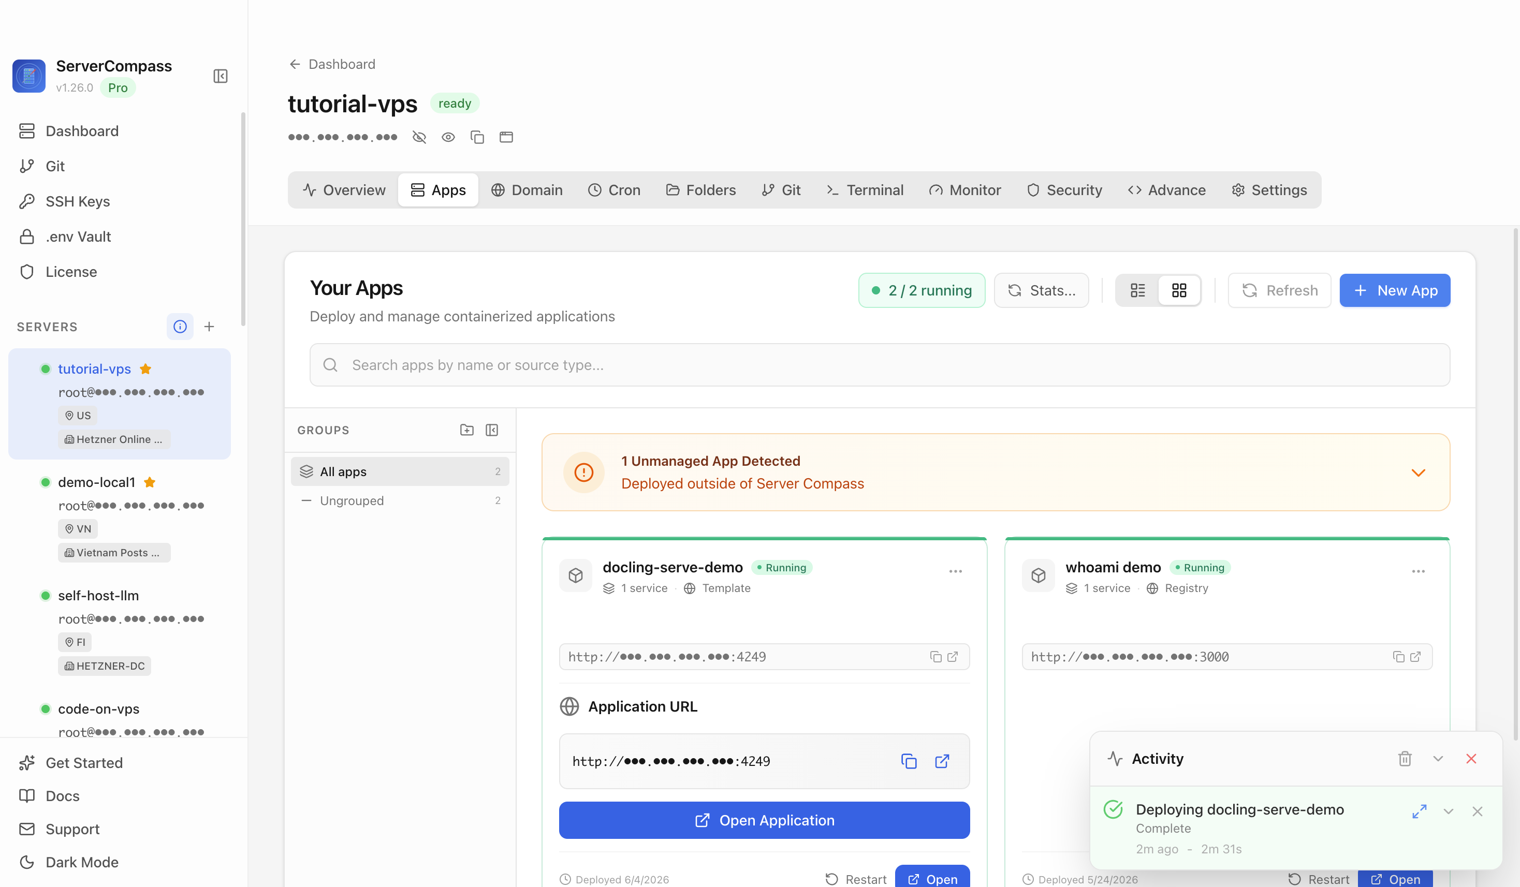Viewport: 1520px width, 887px height.
Task: Switch to the Terminal tab
Action: (x=865, y=190)
